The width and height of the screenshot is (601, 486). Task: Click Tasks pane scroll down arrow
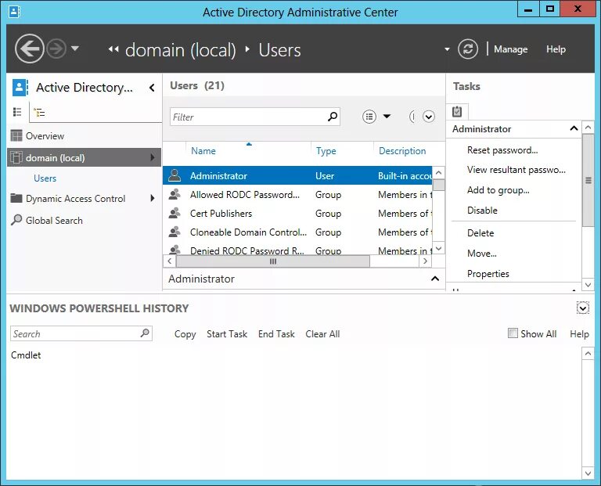point(588,285)
